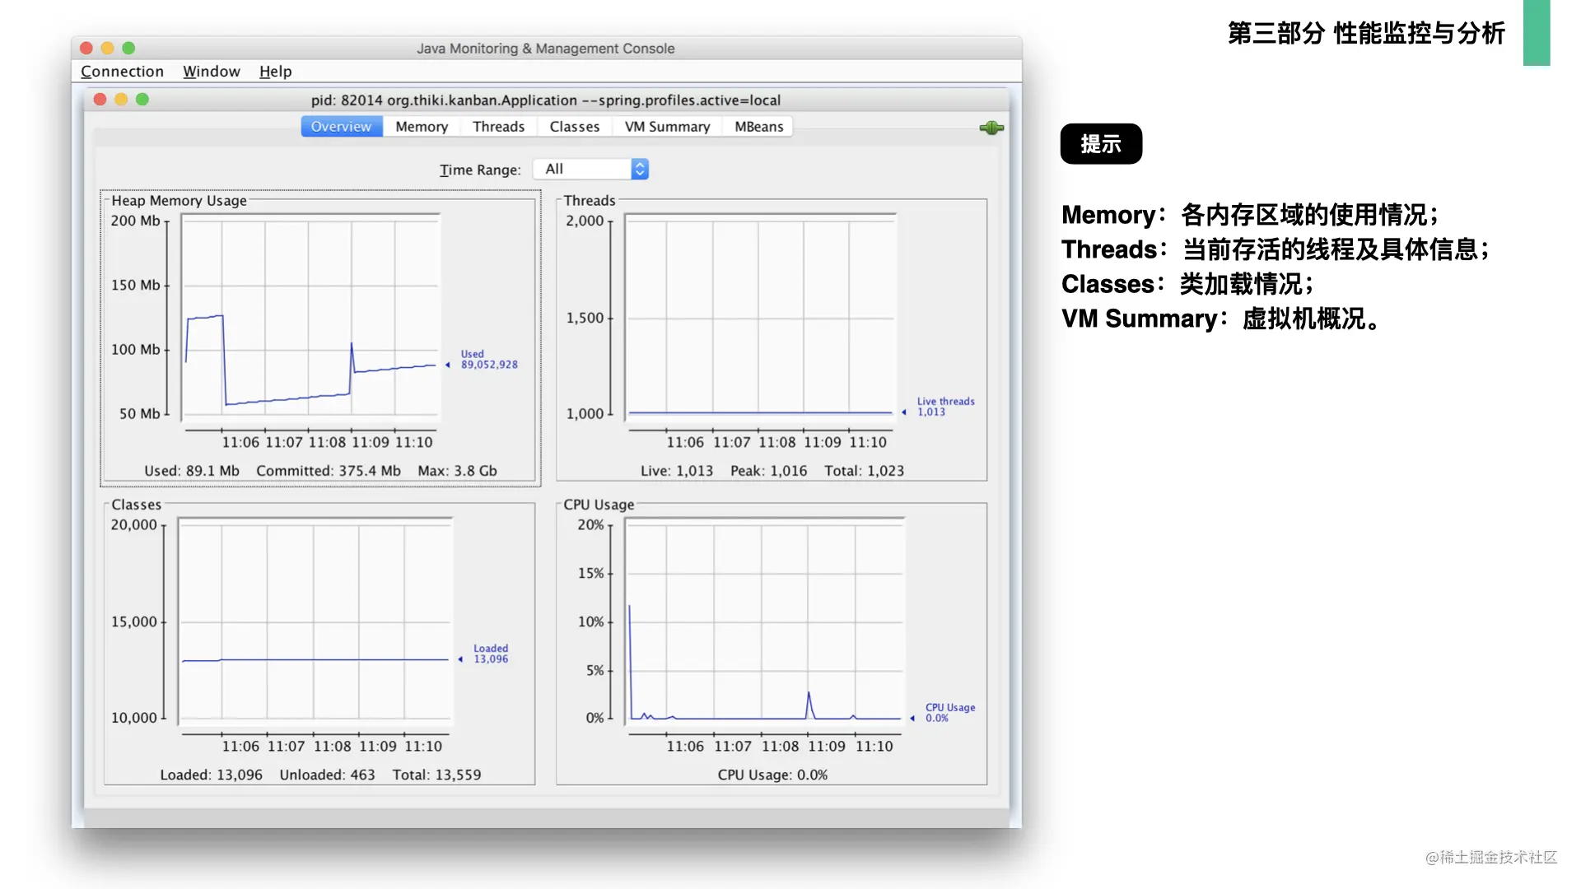Switch to the Memory tab

click(x=422, y=127)
